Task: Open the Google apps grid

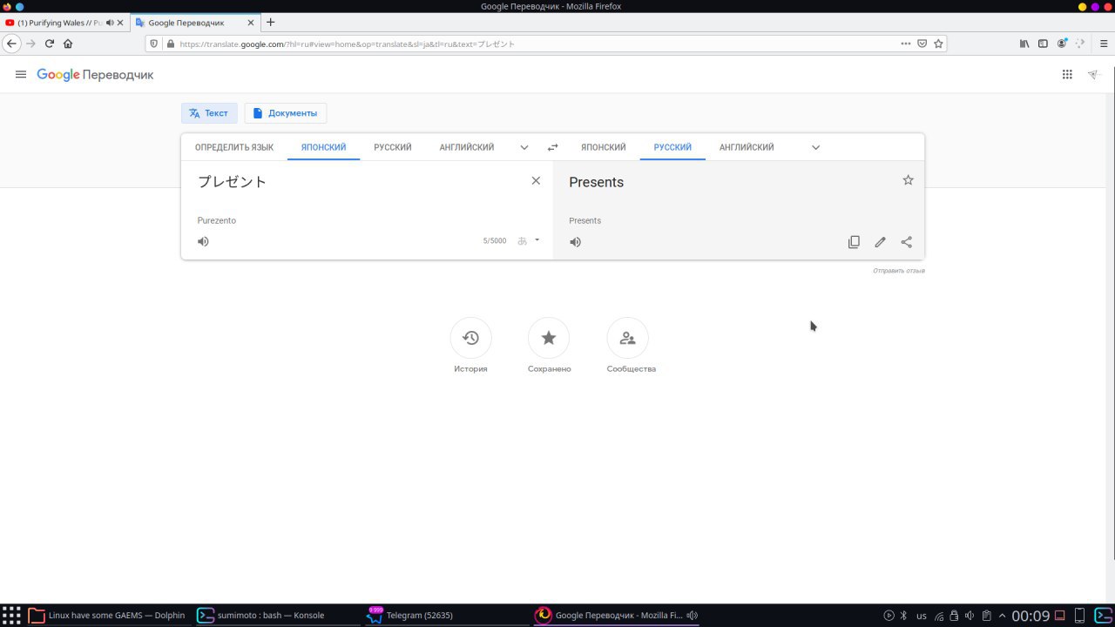Action: (1067, 75)
